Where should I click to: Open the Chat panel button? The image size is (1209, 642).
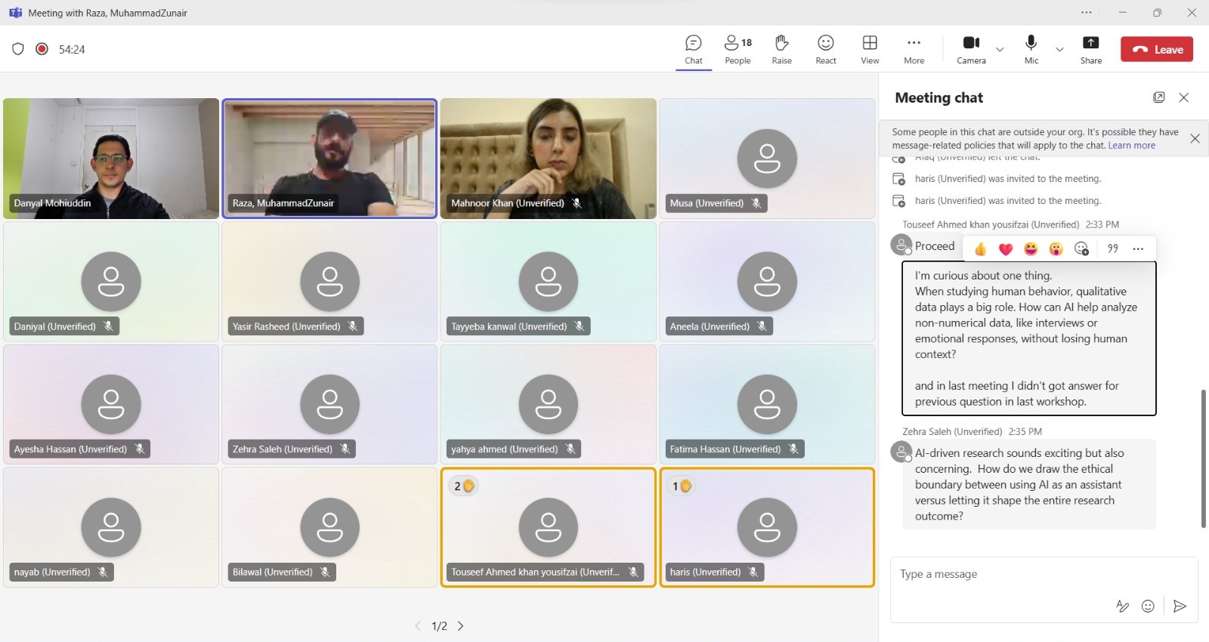click(694, 50)
